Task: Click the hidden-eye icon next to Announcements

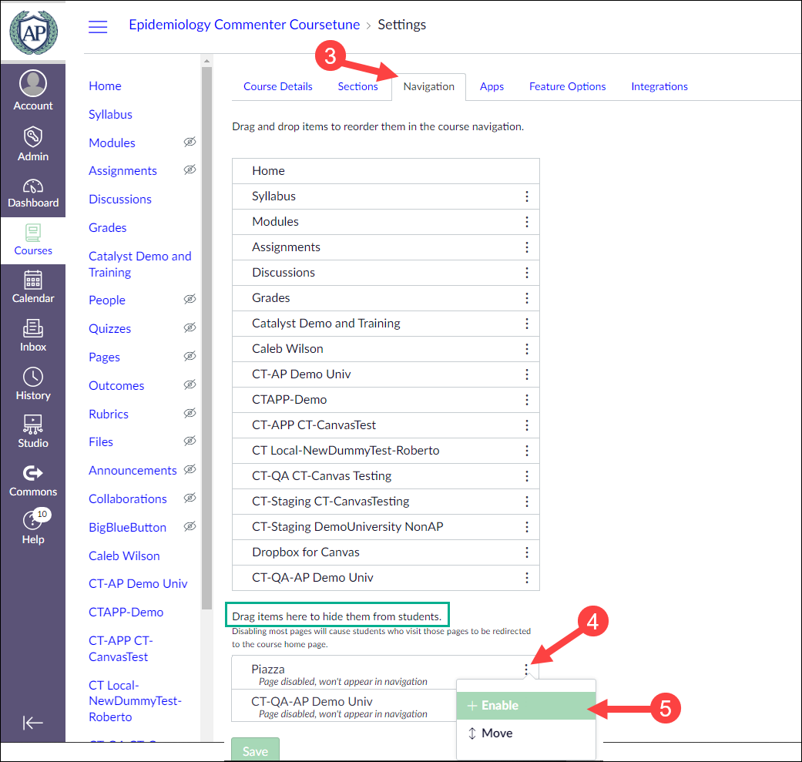Action: 190,469
